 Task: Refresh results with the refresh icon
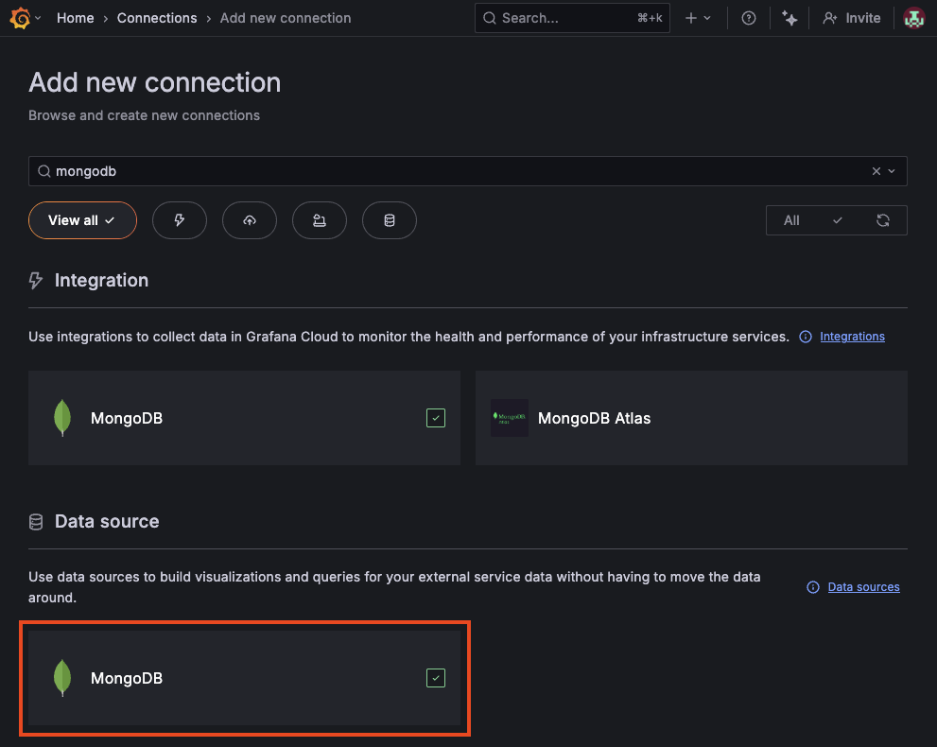(x=882, y=219)
